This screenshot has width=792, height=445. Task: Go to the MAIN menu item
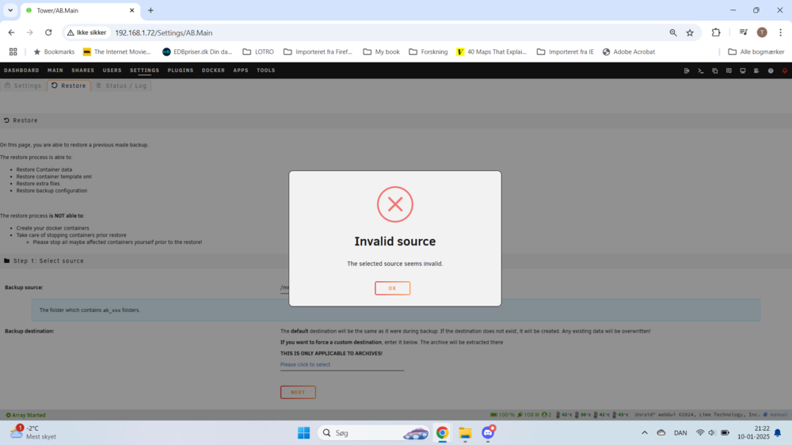click(x=55, y=70)
